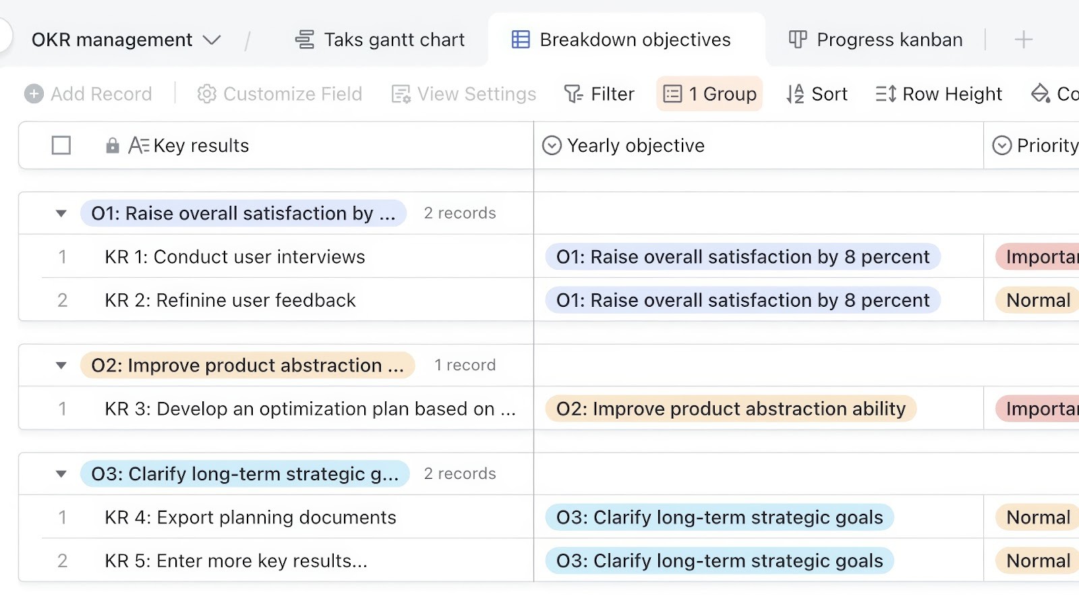Image resolution: width=1079 pixels, height=607 pixels.
Task: Collapse the O1 satisfaction group
Action: click(x=61, y=213)
